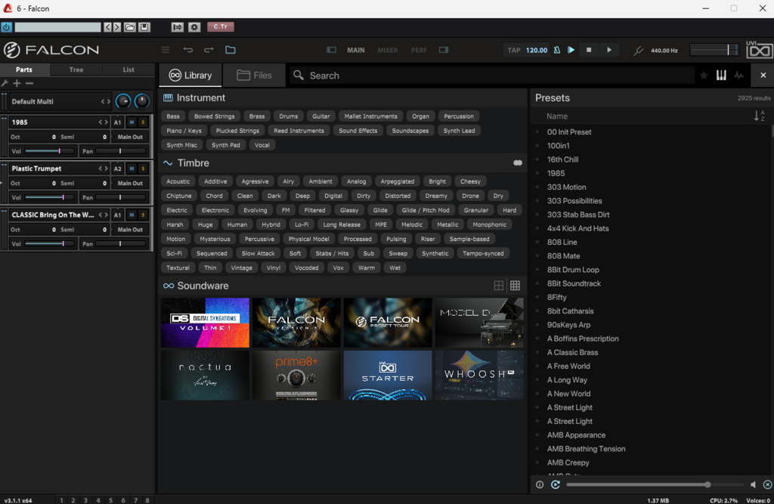Switch to the List tab
This screenshot has width=774, height=504.
tap(128, 70)
